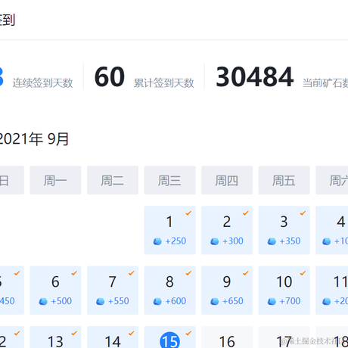The height and width of the screenshot is (348, 348).
Task: Open the September 10 check-in cell
Action: coord(284,291)
